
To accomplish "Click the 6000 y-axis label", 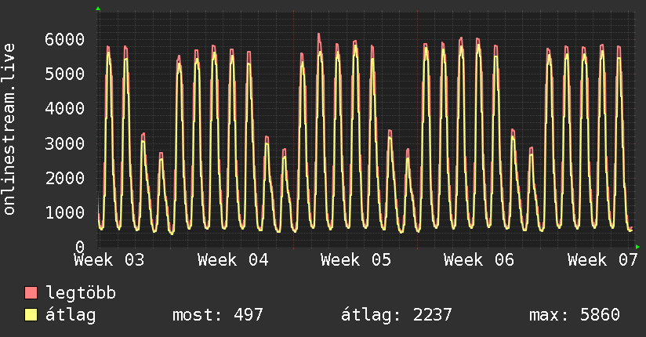I will click(x=65, y=39).
